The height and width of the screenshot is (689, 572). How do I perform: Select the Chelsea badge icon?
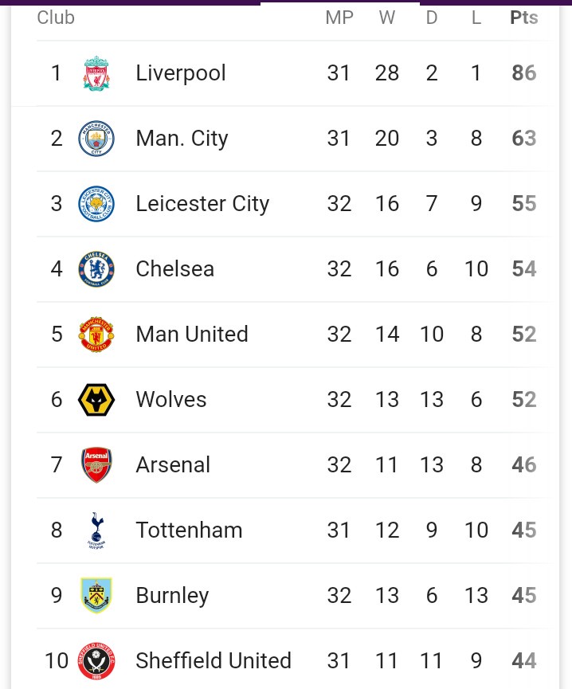(96, 269)
